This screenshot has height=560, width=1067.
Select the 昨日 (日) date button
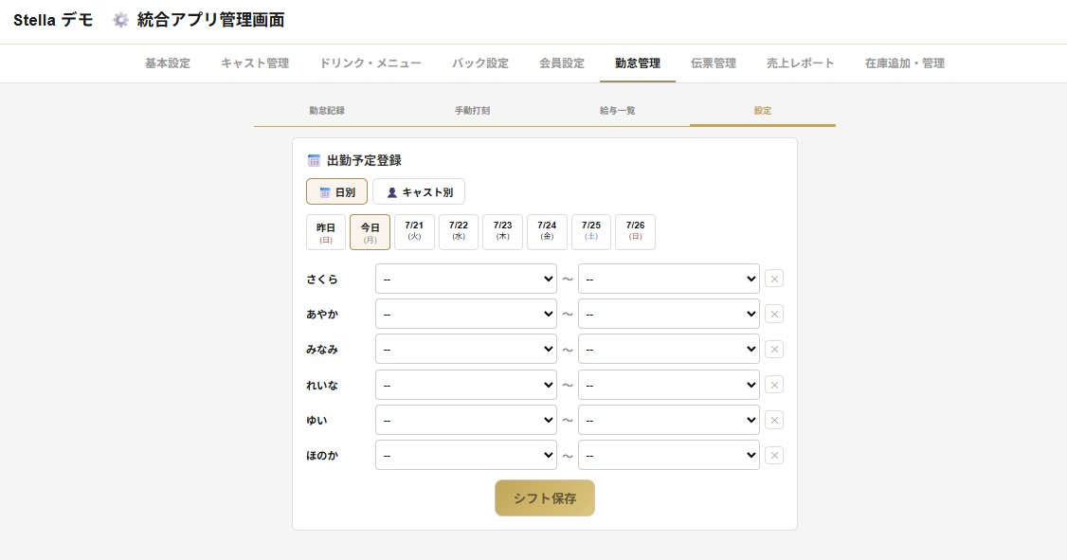click(x=326, y=232)
